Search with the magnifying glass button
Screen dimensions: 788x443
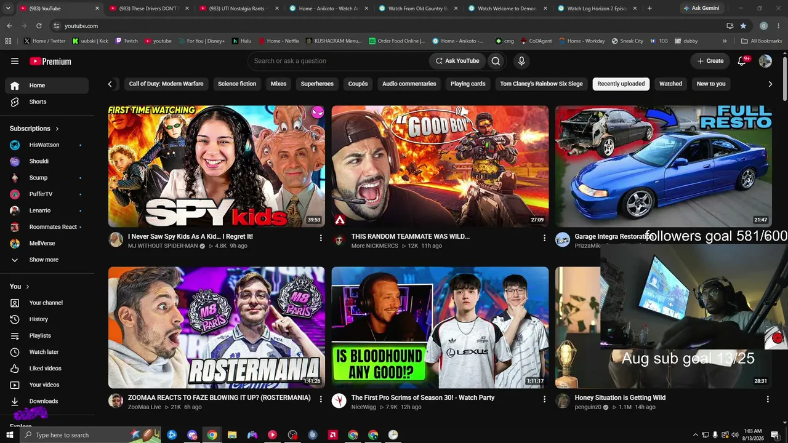(496, 61)
